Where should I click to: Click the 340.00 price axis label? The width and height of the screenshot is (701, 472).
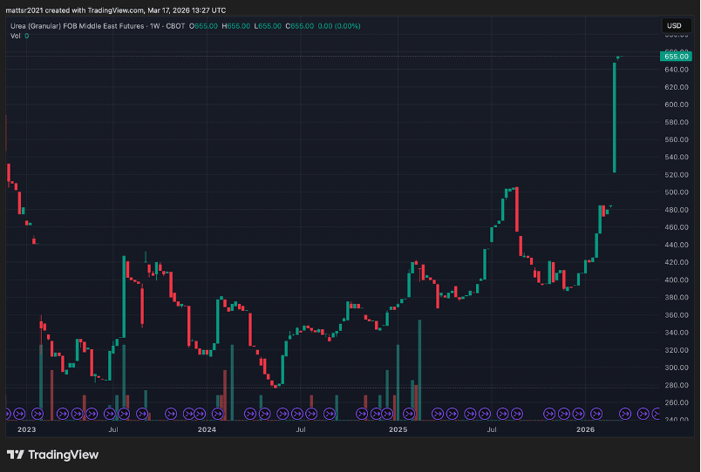coord(677,333)
